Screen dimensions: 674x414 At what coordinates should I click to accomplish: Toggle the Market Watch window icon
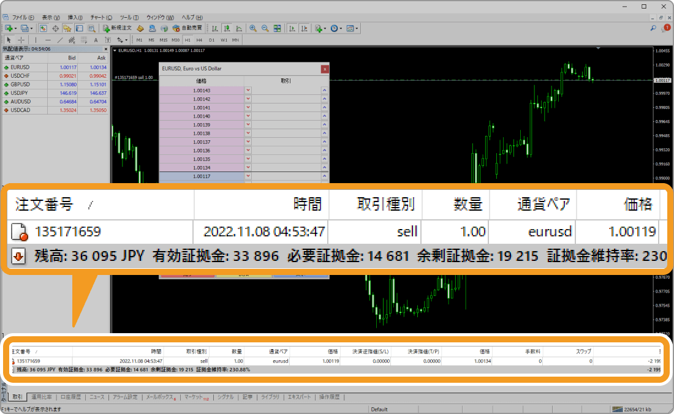point(43,28)
